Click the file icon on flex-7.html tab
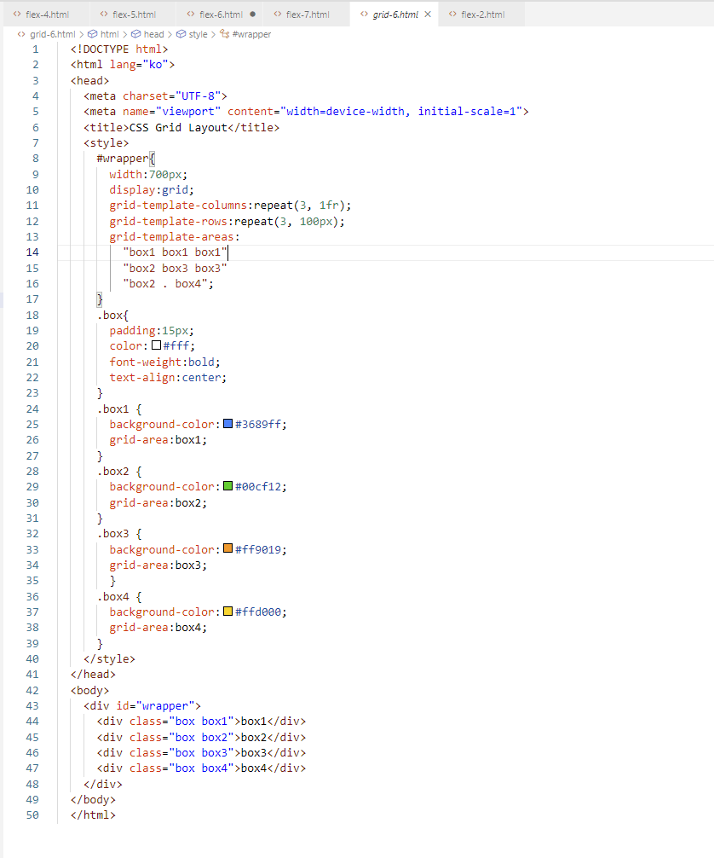This screenshot has height=858, width=714. 278,14
